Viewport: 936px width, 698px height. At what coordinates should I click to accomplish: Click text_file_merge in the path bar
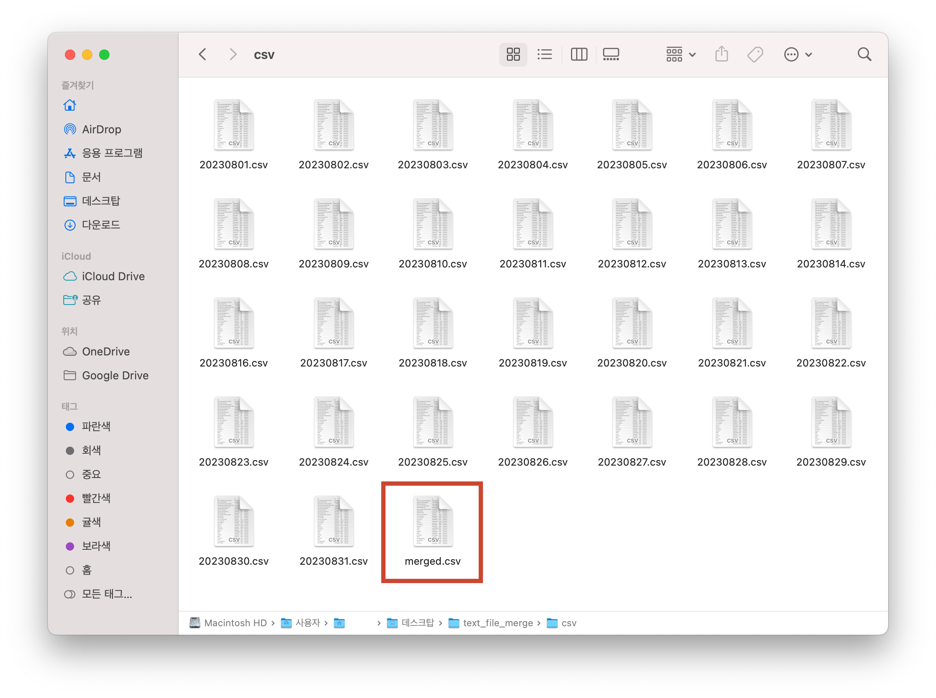[x=497, y=623]
